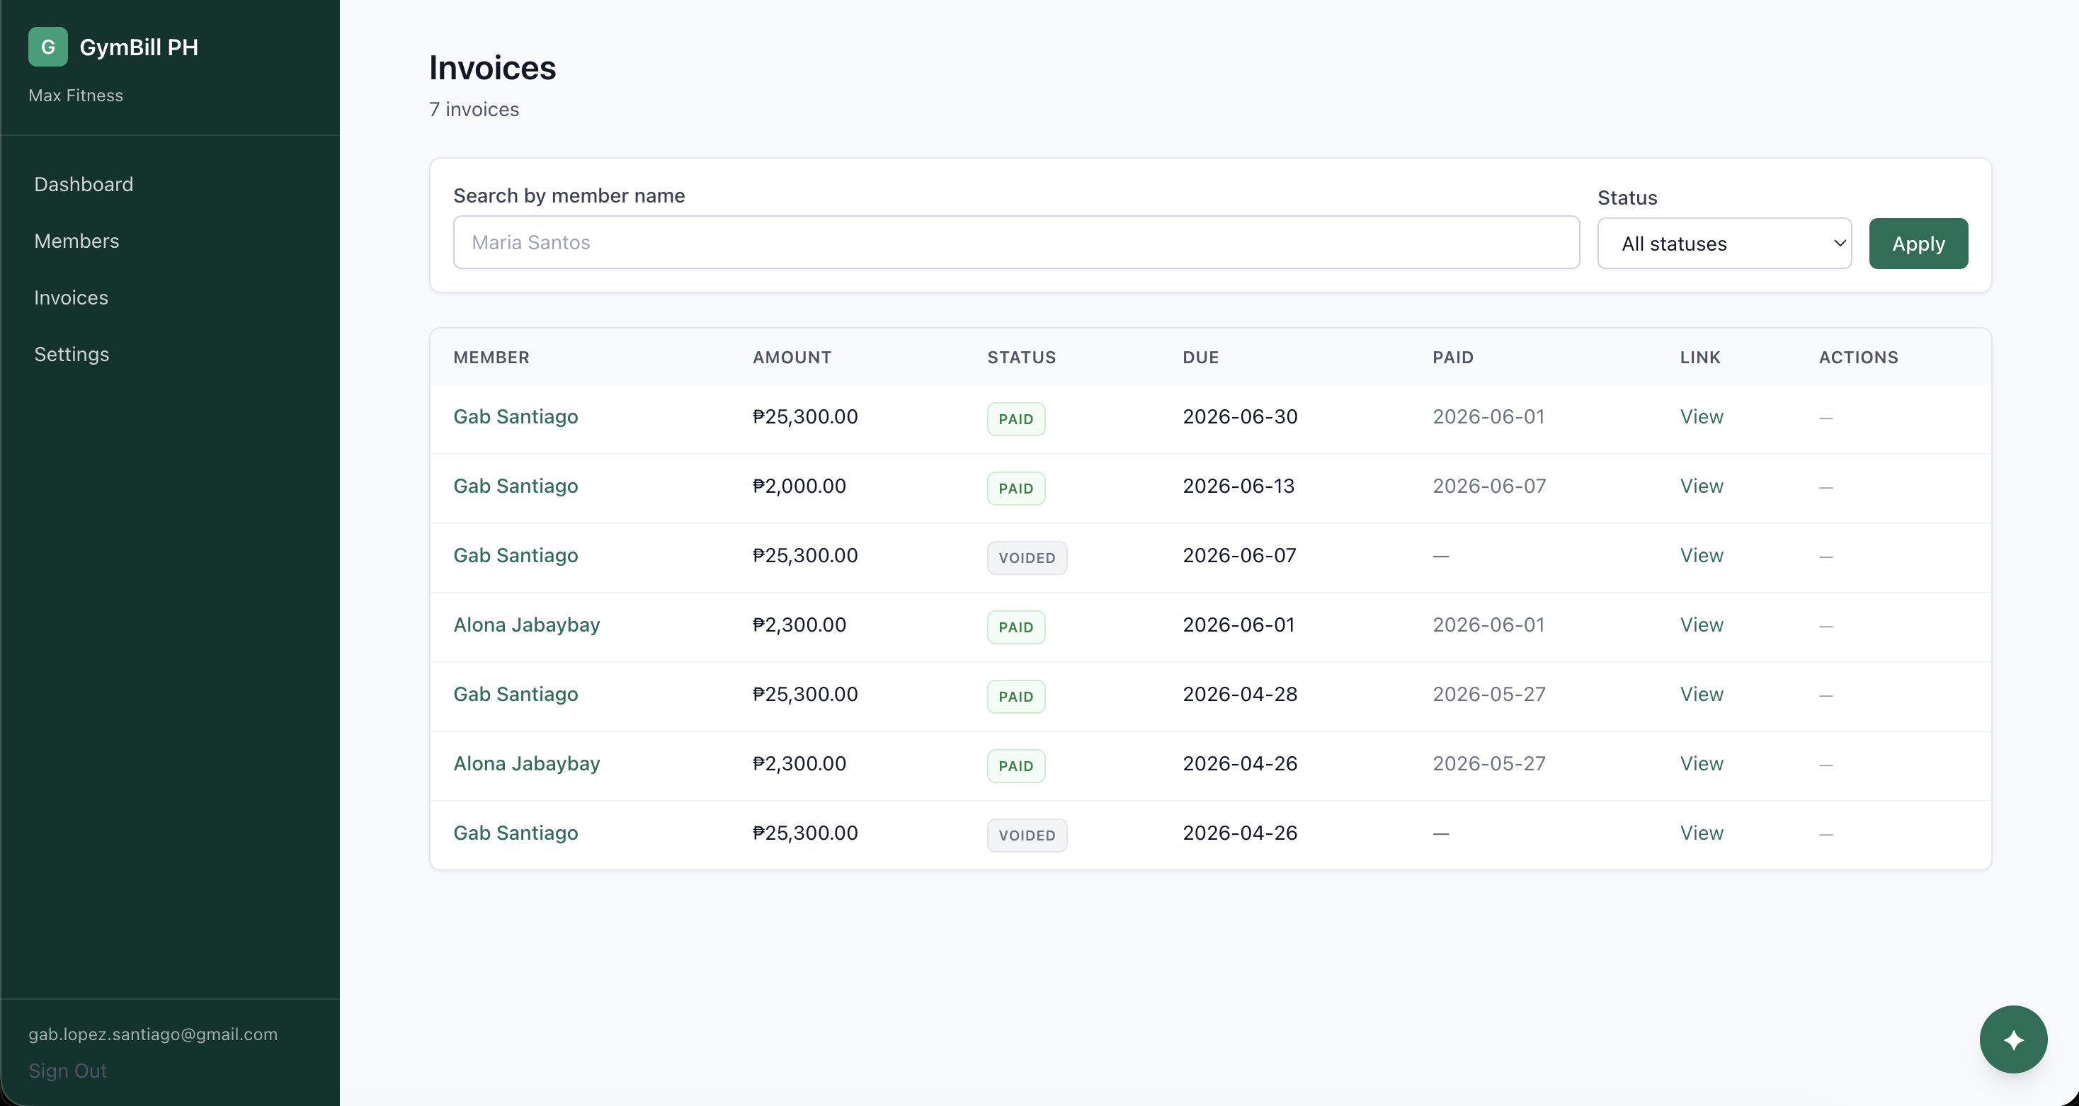2079x1106 pixels.
Task: View the voided invoice due 2026-06-07
Action: (1702, 555)
